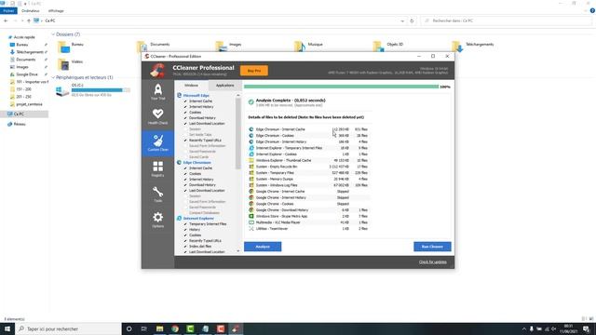This screenshot has height=335, width=596.
Task: Open Google Drive in Accès rapide
Action: 27,74
